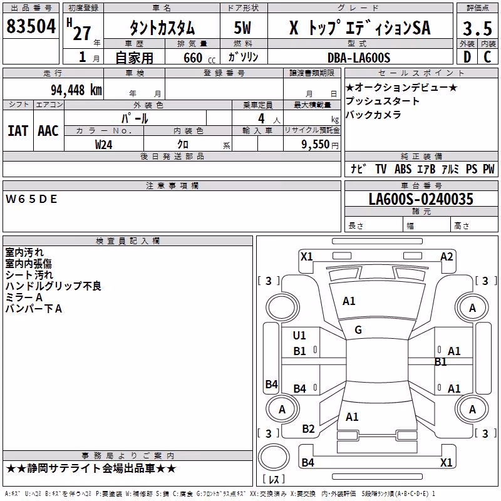Click the PS equipment label

tap(472, 168)
